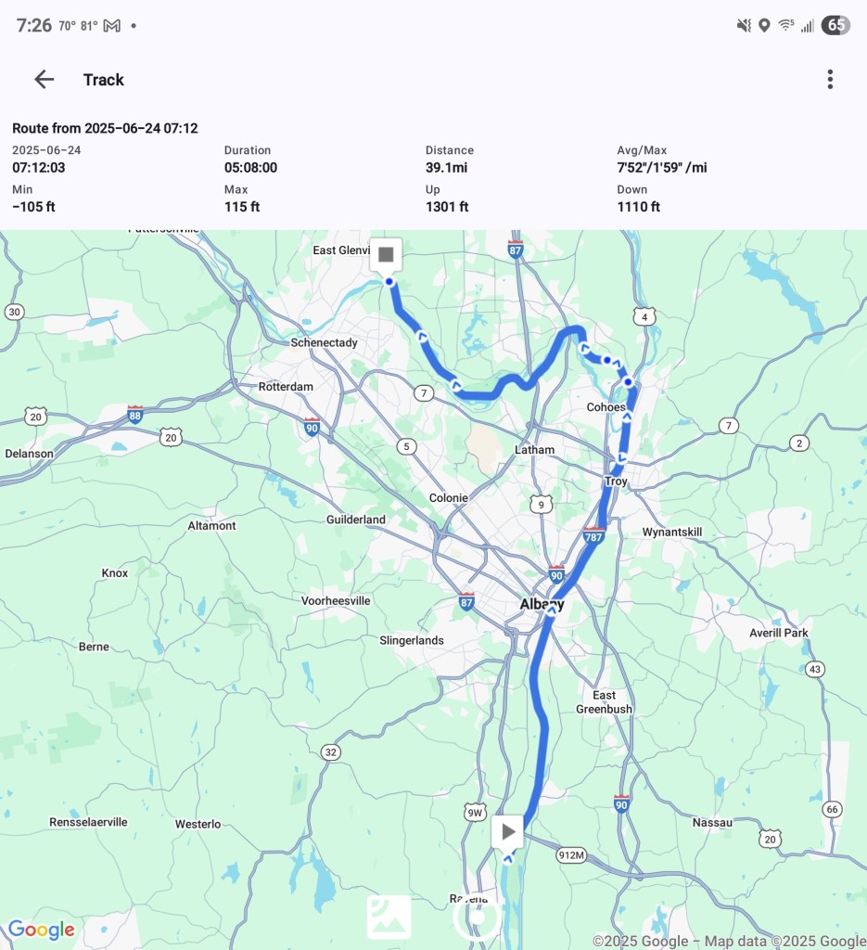Image resolution: width=867 pixels, height=950 pixels.
Task: Tap the location pin status icon
Action: 764,25
